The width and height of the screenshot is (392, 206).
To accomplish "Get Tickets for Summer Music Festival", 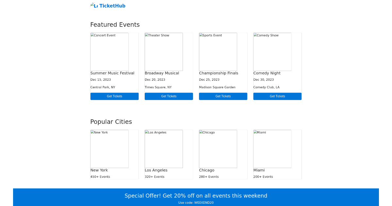I will click(x=114, y=96).
